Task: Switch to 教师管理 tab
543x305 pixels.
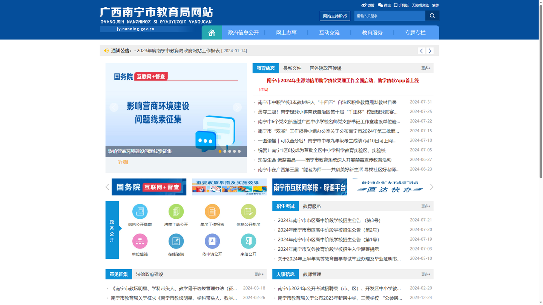Action: pyautogui.click(x=312, y=274)
